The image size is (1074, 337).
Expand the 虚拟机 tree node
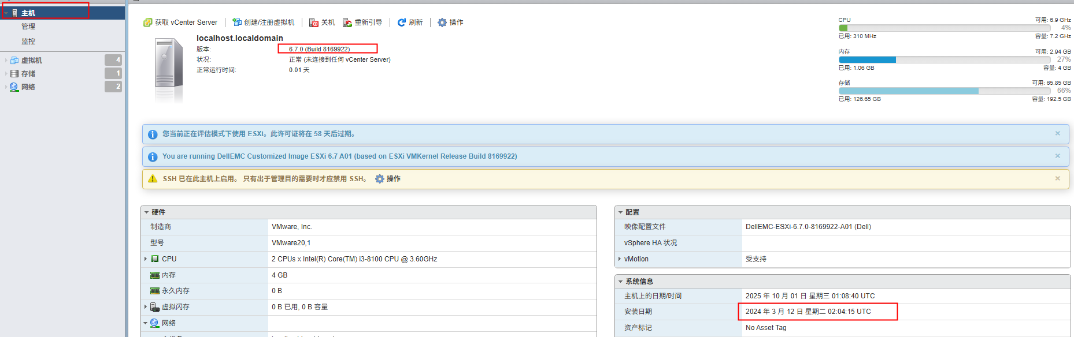6,60
